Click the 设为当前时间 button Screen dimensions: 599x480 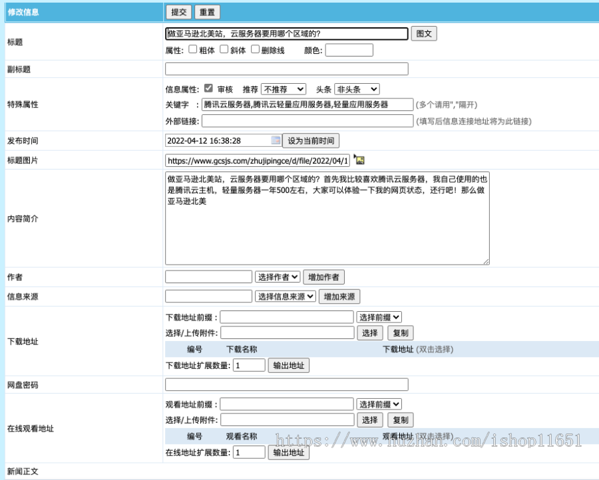click(x=311, y=141)
